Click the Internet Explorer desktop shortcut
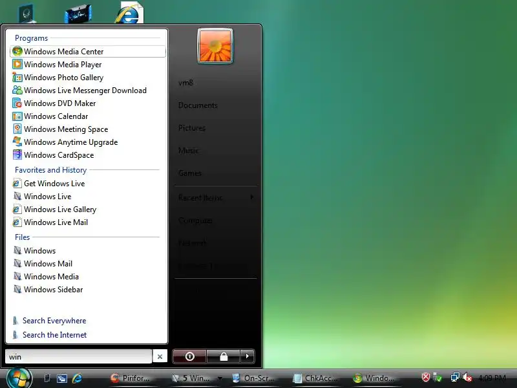 [x=129, y=12]
